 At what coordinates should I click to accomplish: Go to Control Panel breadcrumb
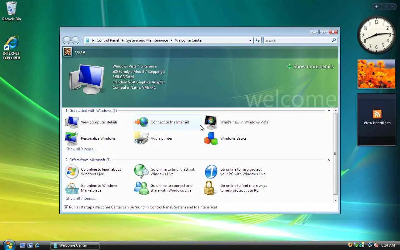[108, 40]
